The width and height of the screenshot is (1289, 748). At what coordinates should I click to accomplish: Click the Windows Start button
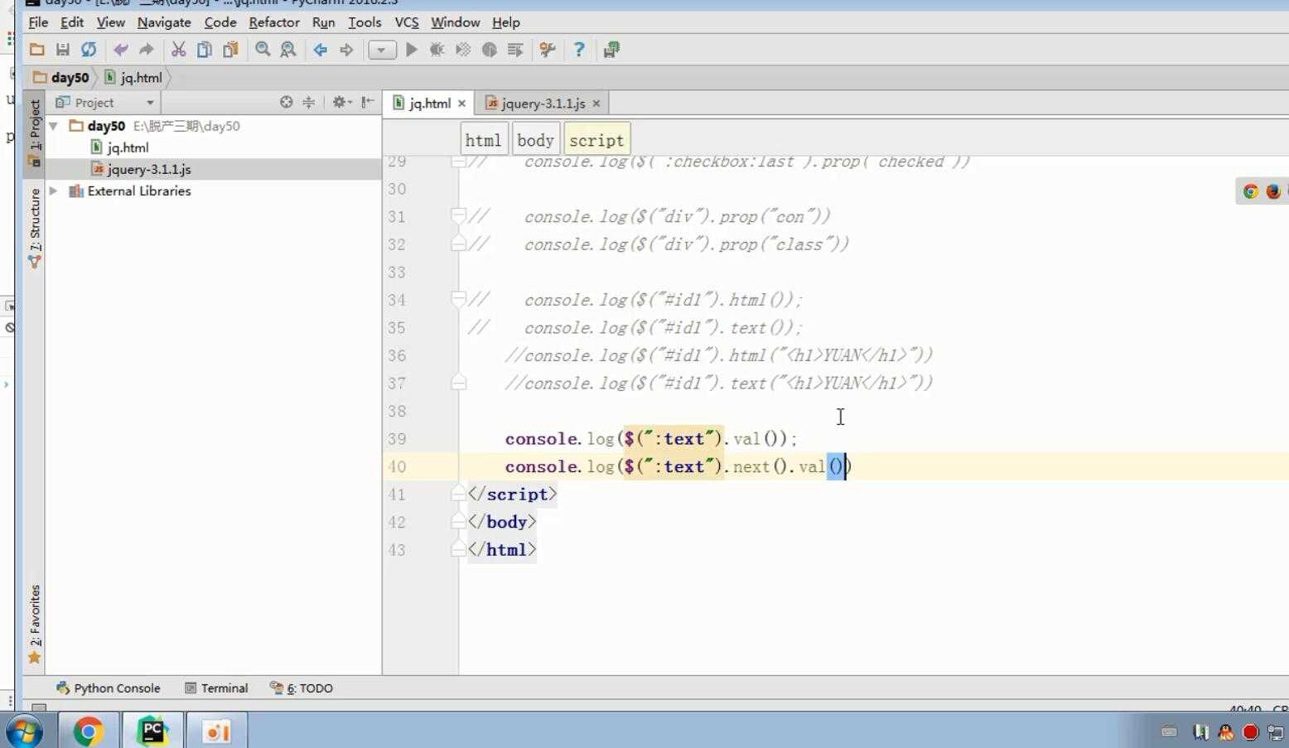(x=24, y=731)
